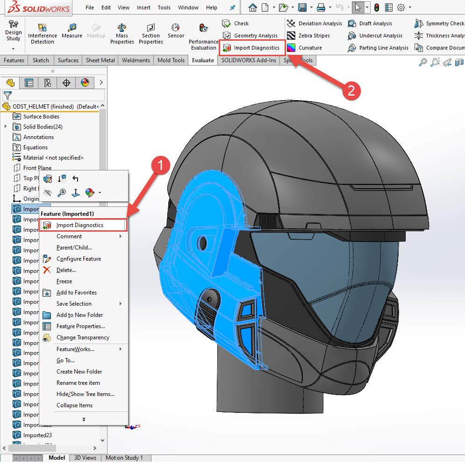Expand the Solid Bodies(24) folder
Image resolution: width=465 pixels, height=462 pixels.
pos(5,126)
